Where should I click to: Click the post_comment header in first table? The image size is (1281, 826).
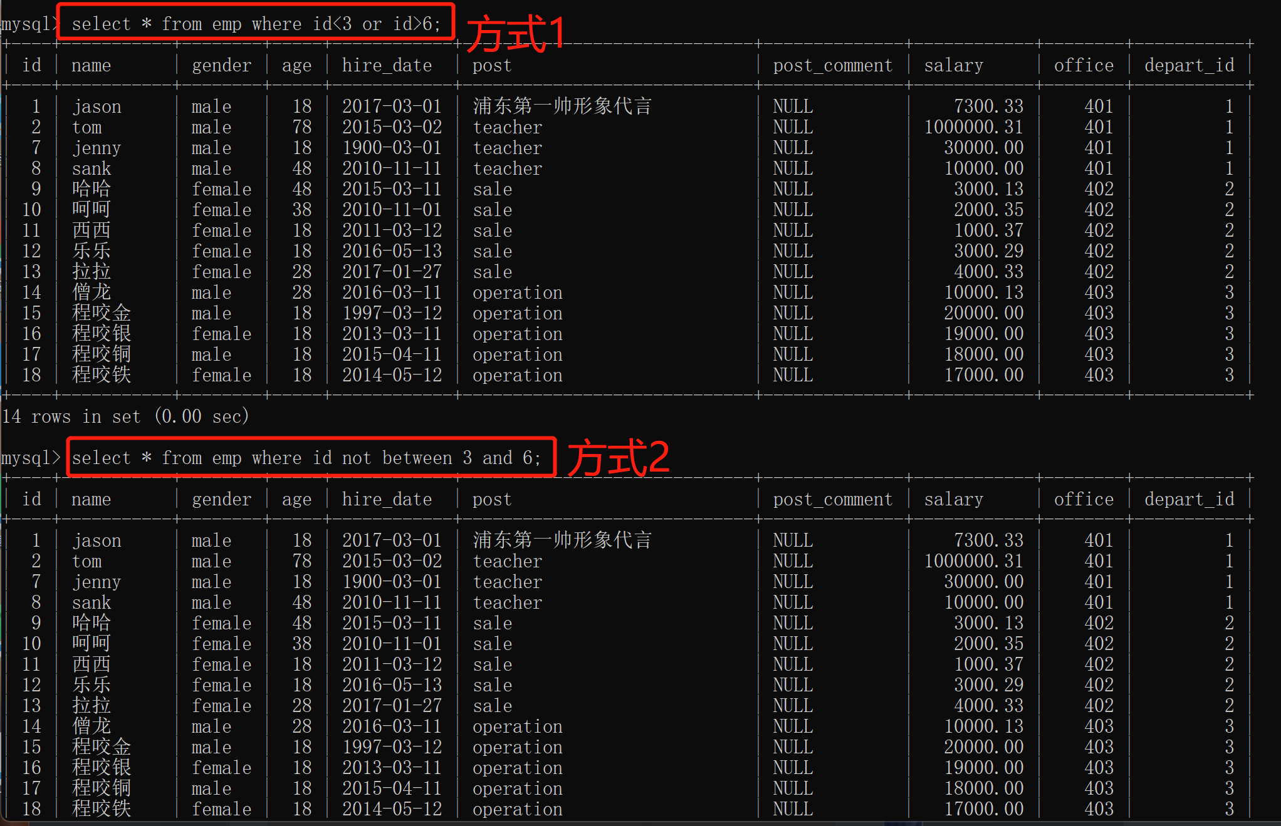tap(832, 65)
